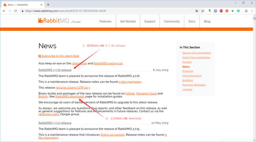The height and width of the screenshot is (142, 256).
Task: Open the Get Started menu item
Action: pyautogui.click(x=128, y=21)
